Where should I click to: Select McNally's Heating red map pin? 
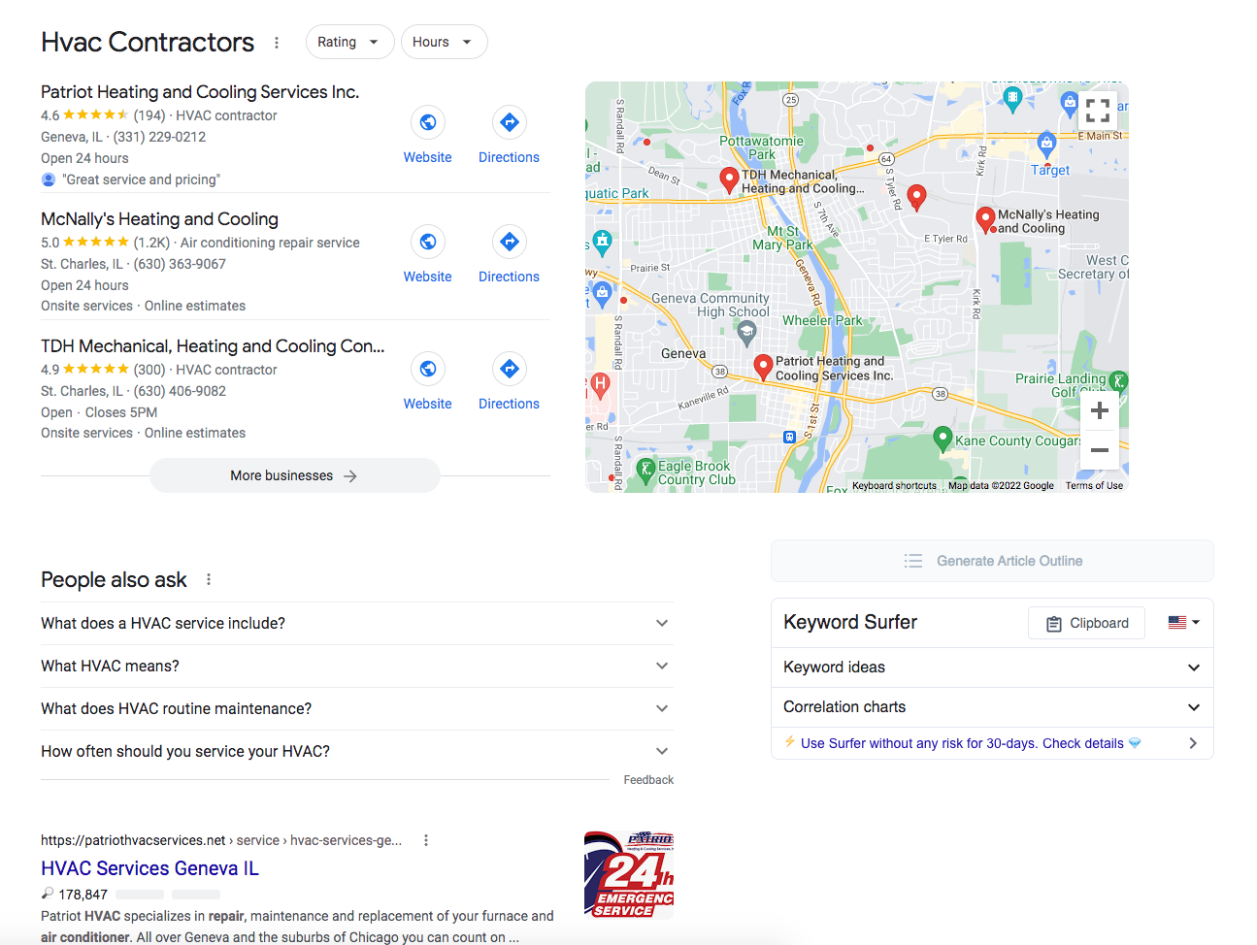tap(985, 220)
